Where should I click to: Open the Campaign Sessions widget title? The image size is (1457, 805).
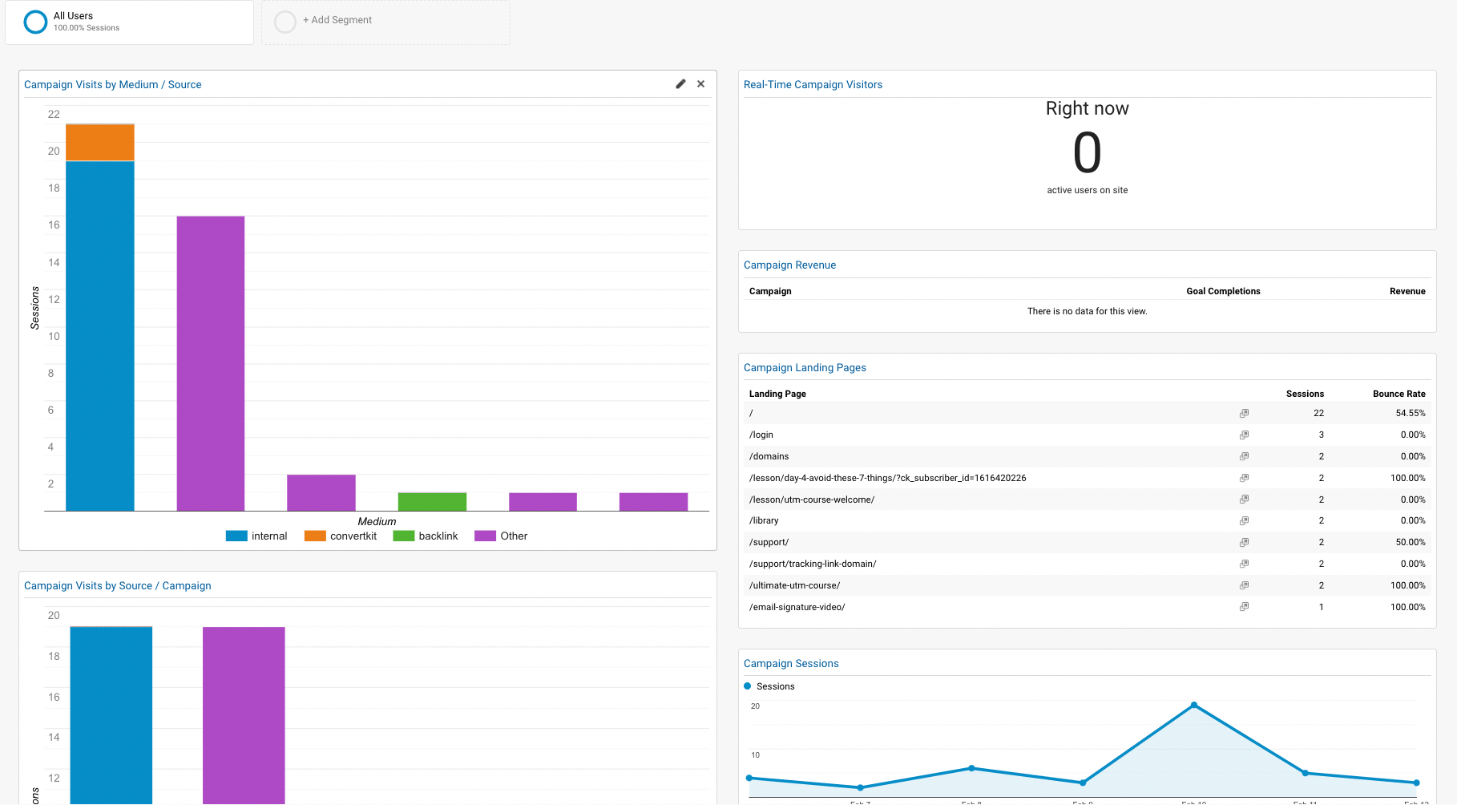pyautogui.click(x=791, y=664)
